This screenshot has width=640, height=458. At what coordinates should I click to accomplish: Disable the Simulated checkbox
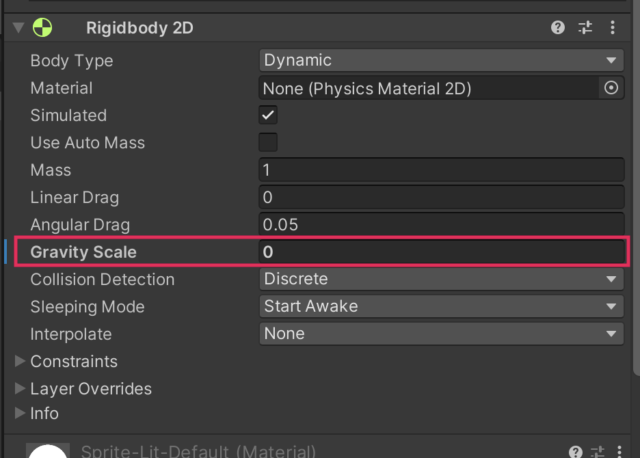click(268, 115)
